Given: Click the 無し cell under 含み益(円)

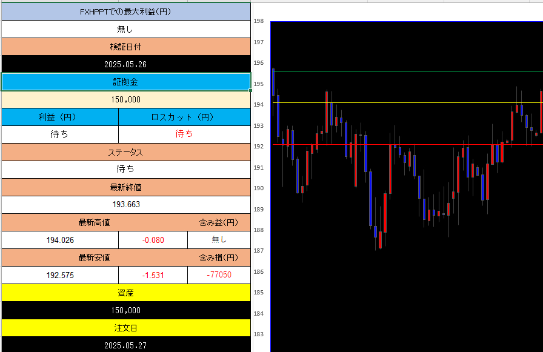Looking at the screenshot, I should click(219, 240).
